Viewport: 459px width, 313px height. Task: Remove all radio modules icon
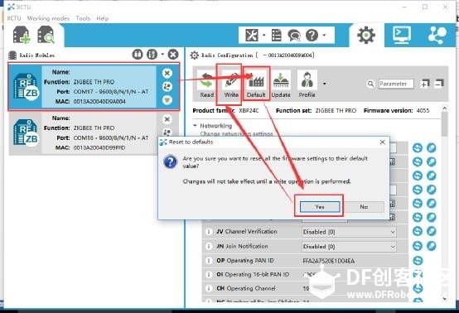173,55
